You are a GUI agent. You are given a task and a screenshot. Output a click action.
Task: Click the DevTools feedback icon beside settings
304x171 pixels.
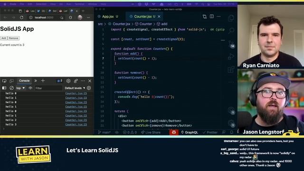(x=76, y=81)
